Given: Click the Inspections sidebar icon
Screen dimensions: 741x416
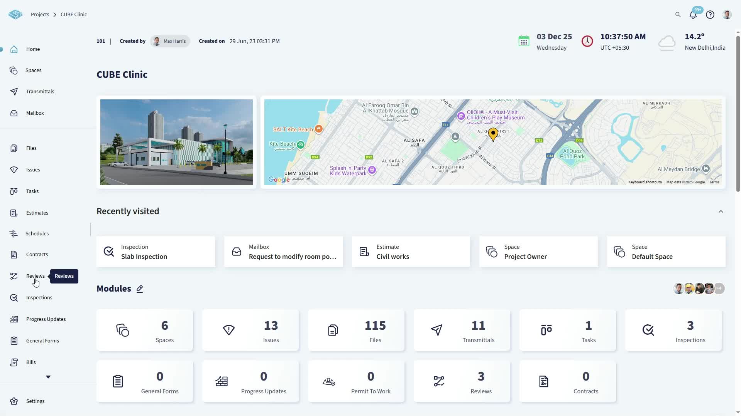Looking at the screenshot, I should pos(14,298).
